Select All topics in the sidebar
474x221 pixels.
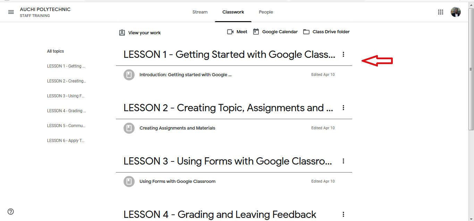click(56, 51)
